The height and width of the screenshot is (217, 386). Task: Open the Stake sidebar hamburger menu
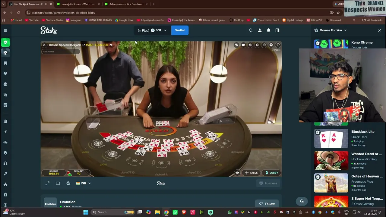pyautogui.click(x=5, y=30)
